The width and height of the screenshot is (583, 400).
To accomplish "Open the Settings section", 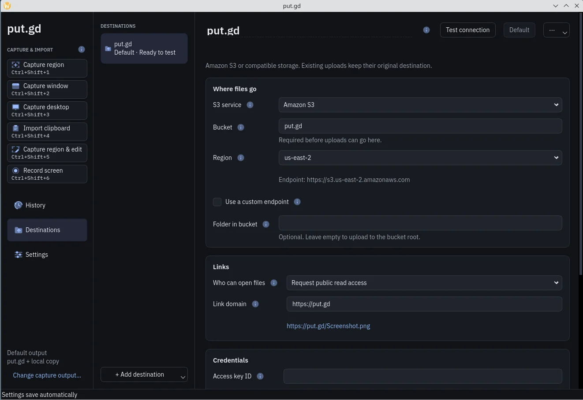I will (x=47, y=255).
